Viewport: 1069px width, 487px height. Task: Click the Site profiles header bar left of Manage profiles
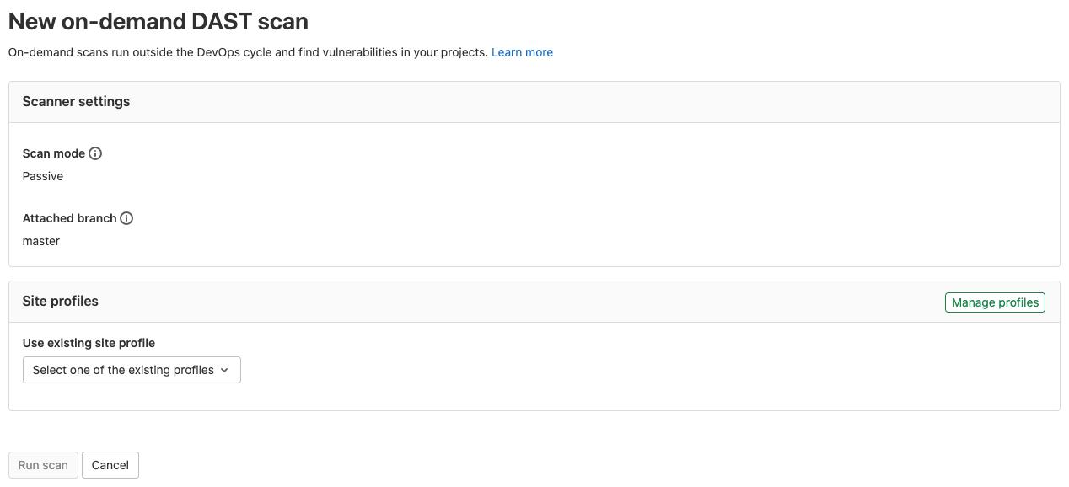click(x=506, y=302)
